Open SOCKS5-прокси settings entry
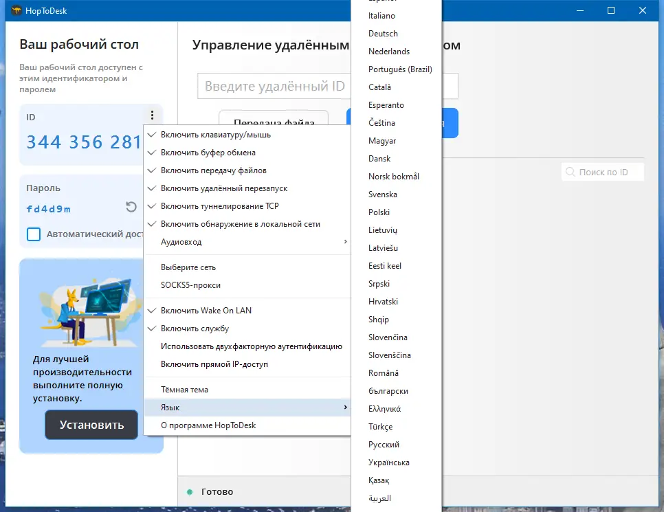The height and width of the screenshot is (512, 664). (247, 285)
